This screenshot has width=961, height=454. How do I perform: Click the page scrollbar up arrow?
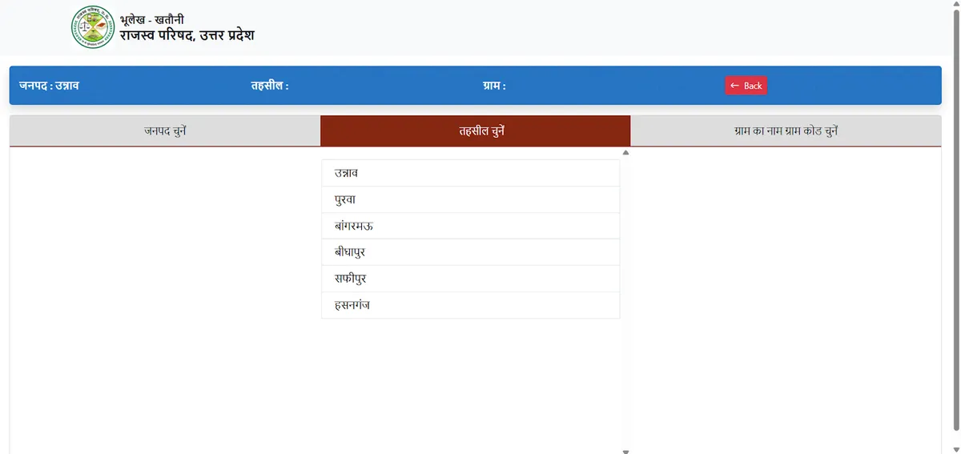tap(955, 5)
